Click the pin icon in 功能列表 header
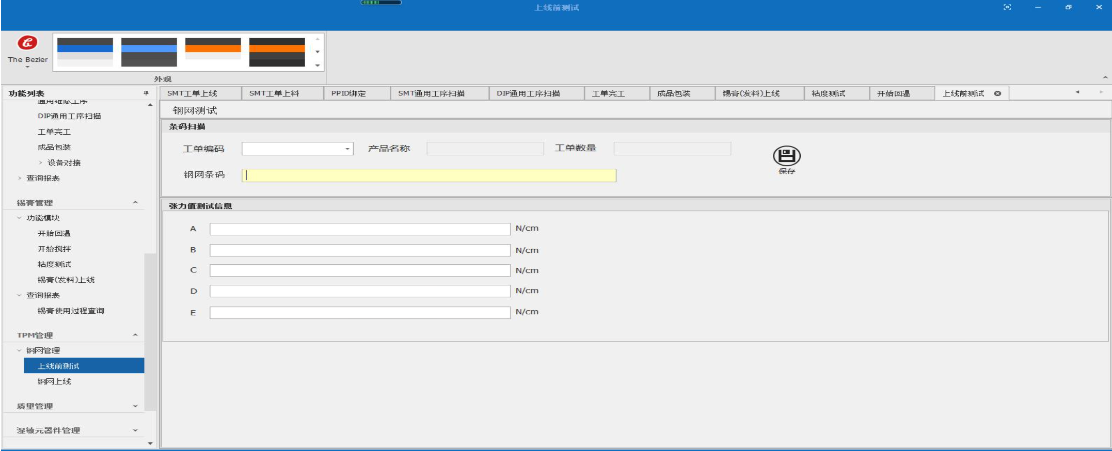The image size is (1112, 451). click(146, 93)
